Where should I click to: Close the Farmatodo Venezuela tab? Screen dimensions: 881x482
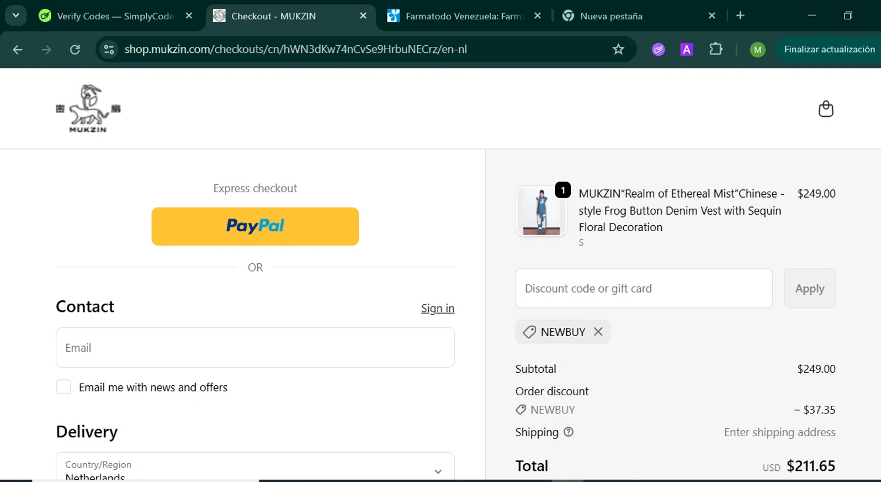pyautogui.click(x=537, y=16)
